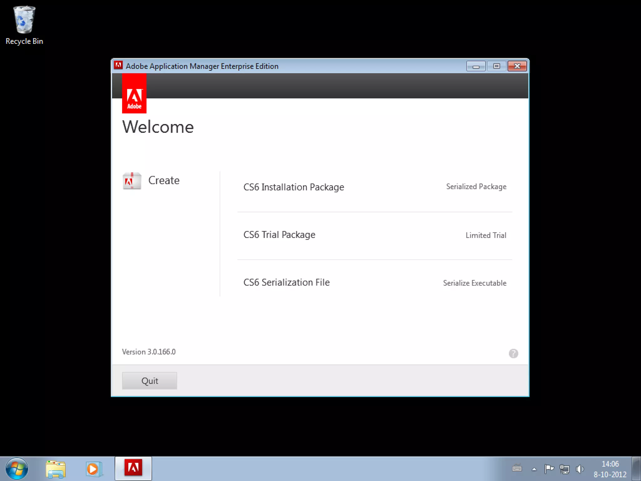Click the Serialize Executable label

(474, 283)
